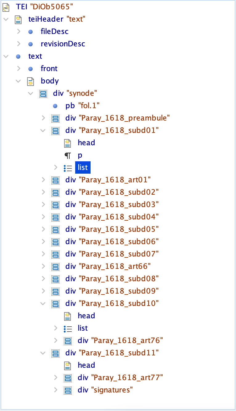Expand the Paray_1618_subd03 div
Image resolution: width=236 pixels, height=411 pixels.
43,205
